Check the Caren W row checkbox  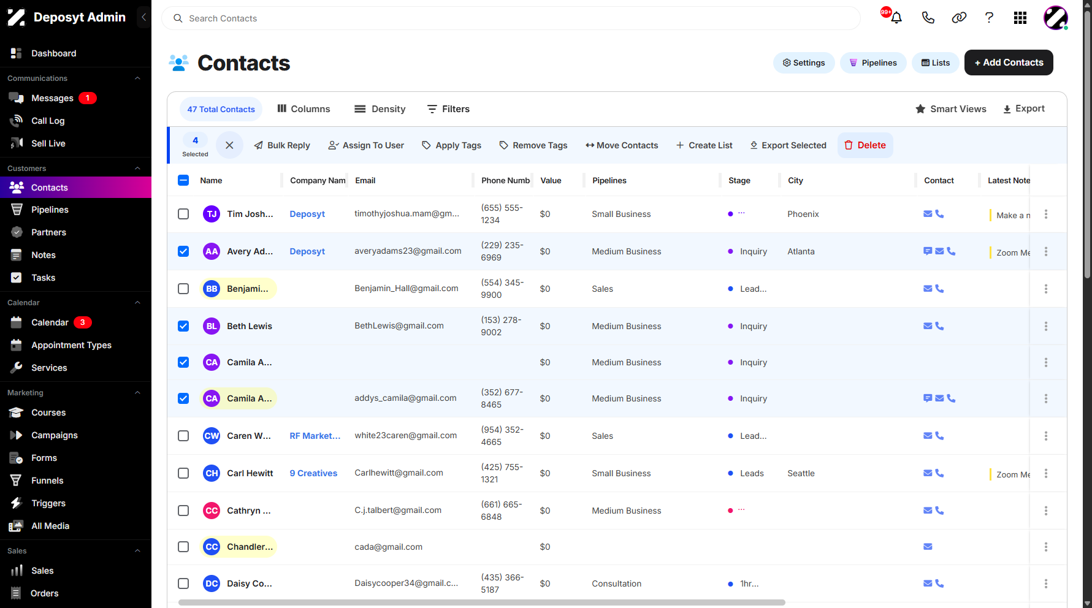183,436
